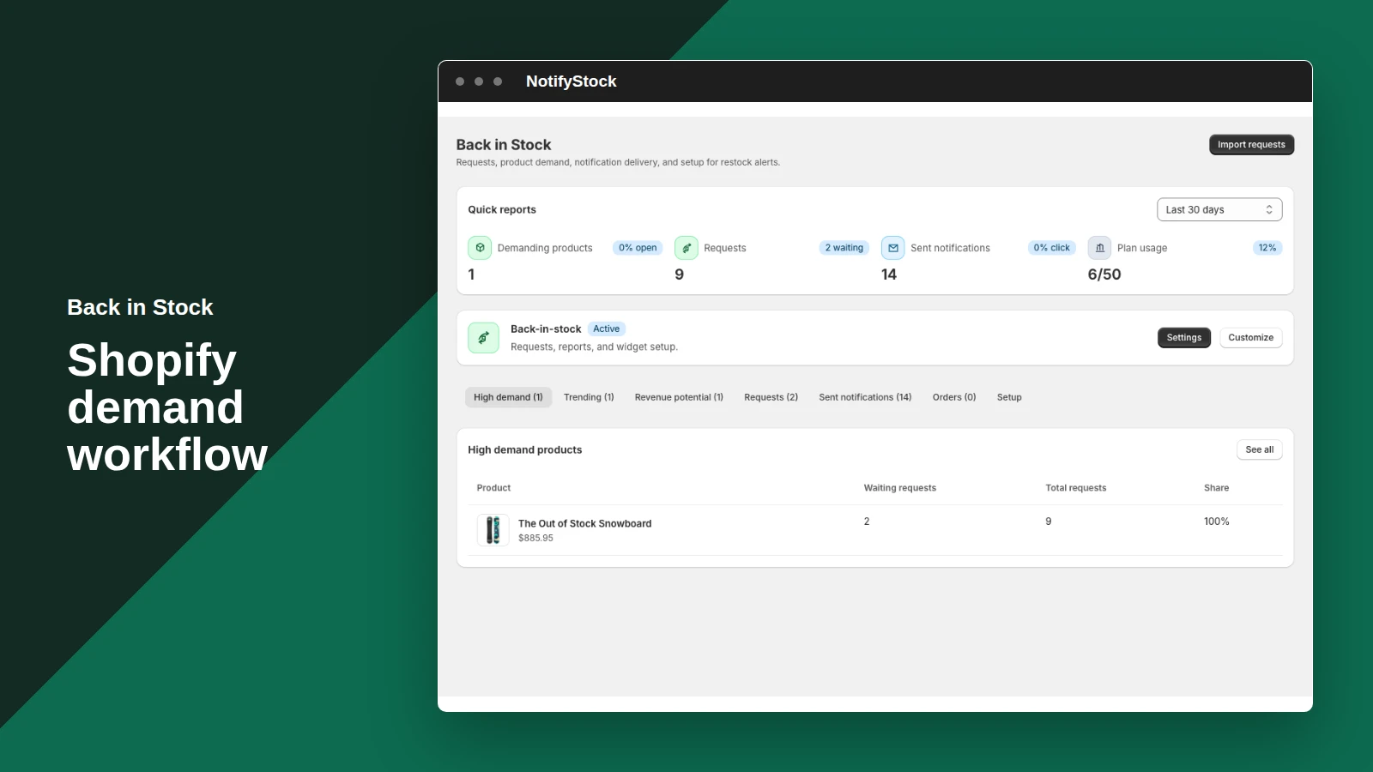This screenshot has width=1373, height=772.
Task: Open the Setup tab
Action: tap(1009, 397)
